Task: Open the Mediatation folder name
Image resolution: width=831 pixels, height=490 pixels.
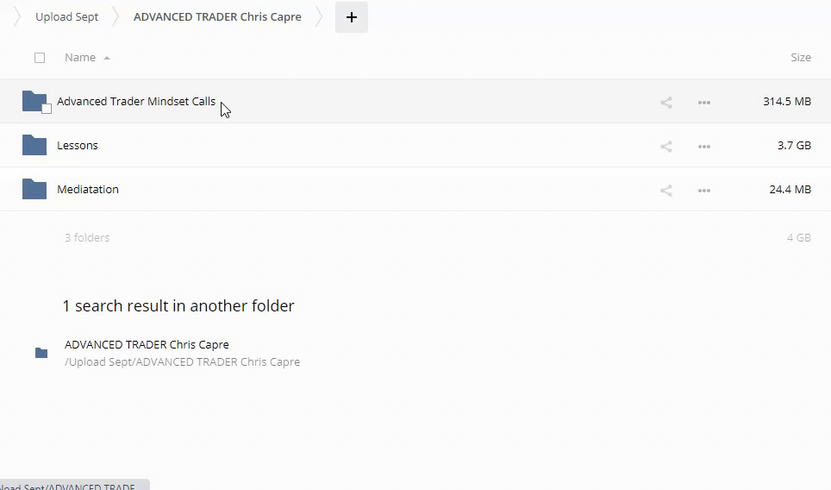Action: click(88, 189)
